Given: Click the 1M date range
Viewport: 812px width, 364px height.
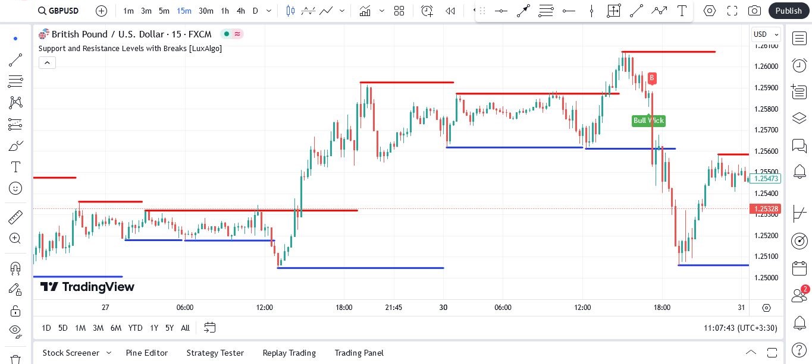Looking at the screenshot, I should click(x=80, y=328).
